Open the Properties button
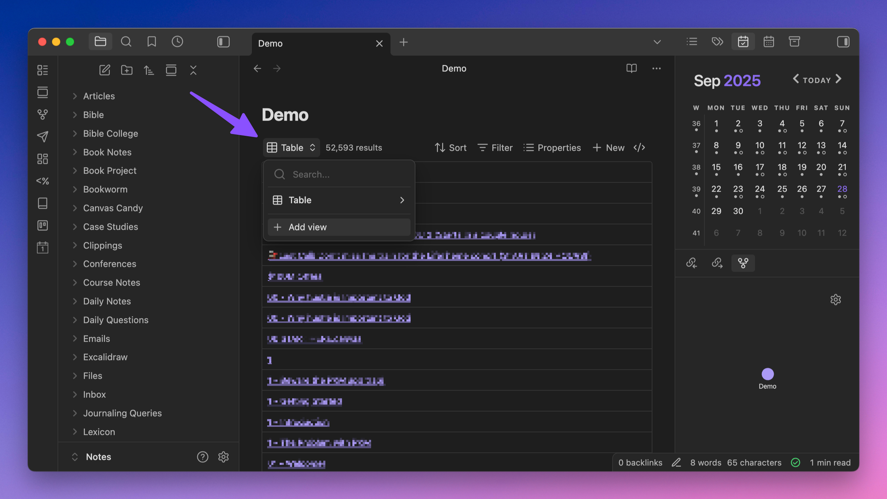Viewport: 887px width, 499px height. (552, 148)
